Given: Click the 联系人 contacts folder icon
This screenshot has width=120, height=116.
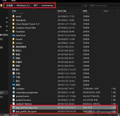Looking at the screenshot, I should (14, 50).
